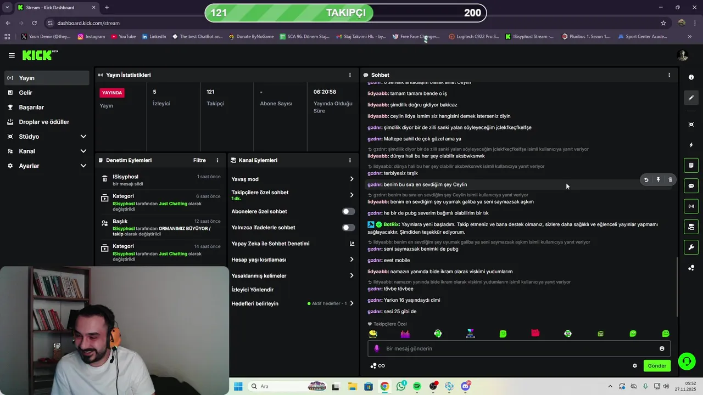This screenshot has height=395, width=703.
Task: Click the chat message input field
Action: [x=519, y=348]
